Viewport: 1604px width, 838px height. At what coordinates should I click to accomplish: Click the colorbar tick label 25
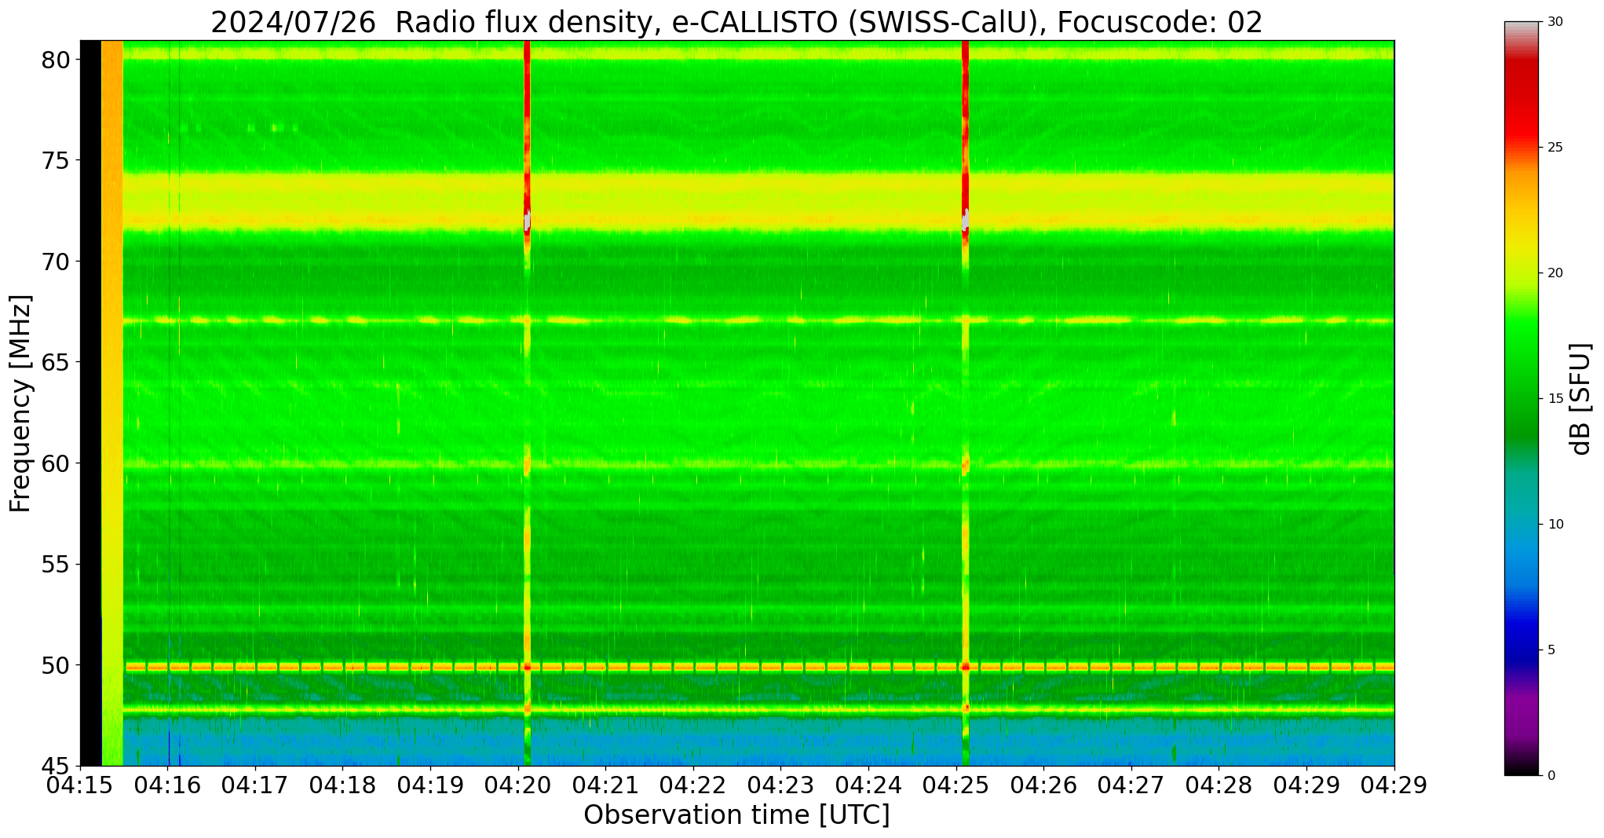tap(1554, 148)
